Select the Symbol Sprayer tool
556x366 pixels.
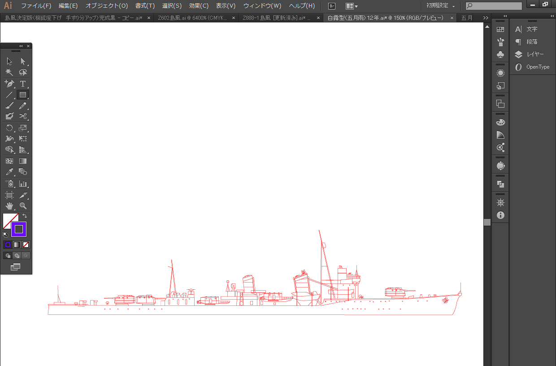point(9,183)
